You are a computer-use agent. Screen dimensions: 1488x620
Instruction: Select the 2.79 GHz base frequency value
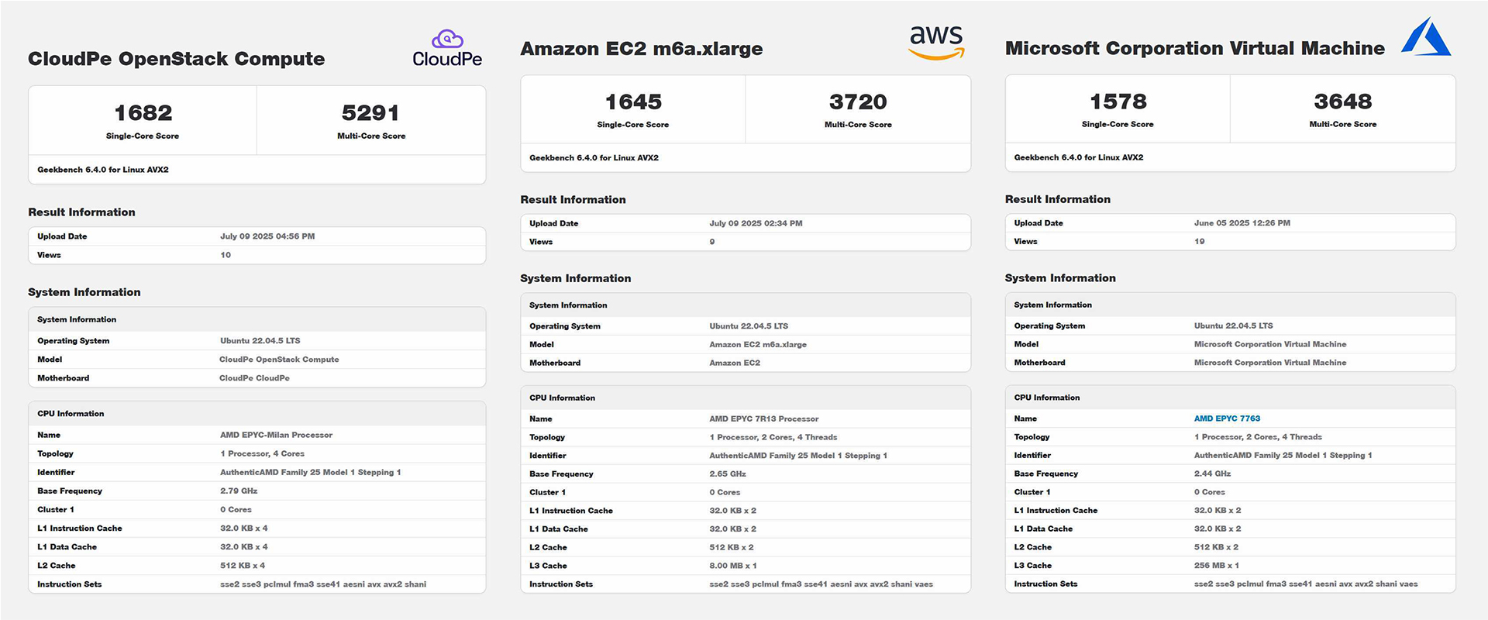coord(239,491)
